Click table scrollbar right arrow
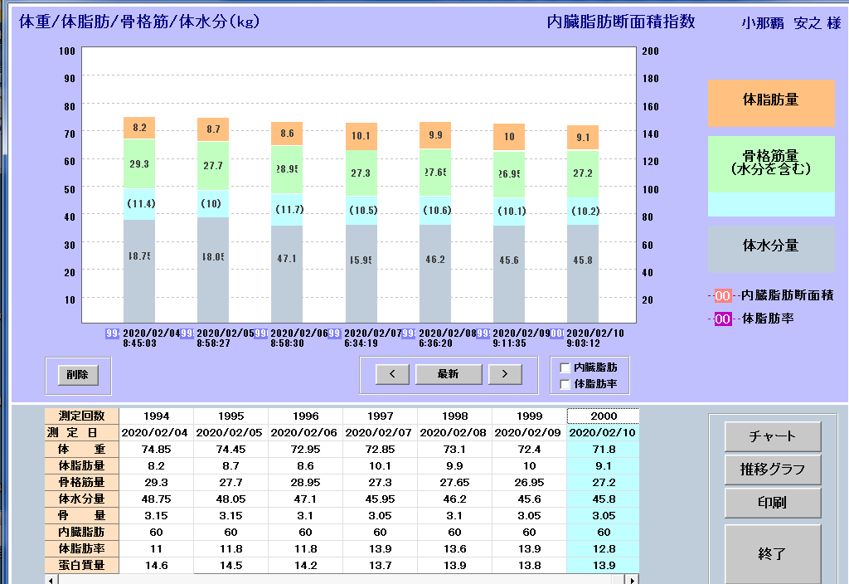 (x=632, y=580)
